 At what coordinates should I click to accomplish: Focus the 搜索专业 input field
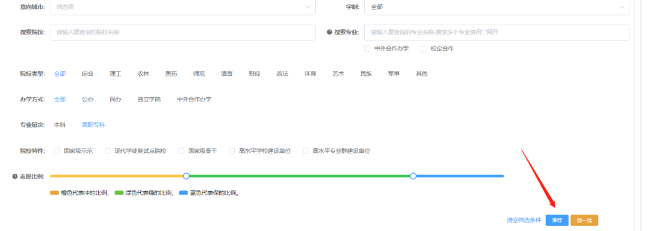(497, 32)
